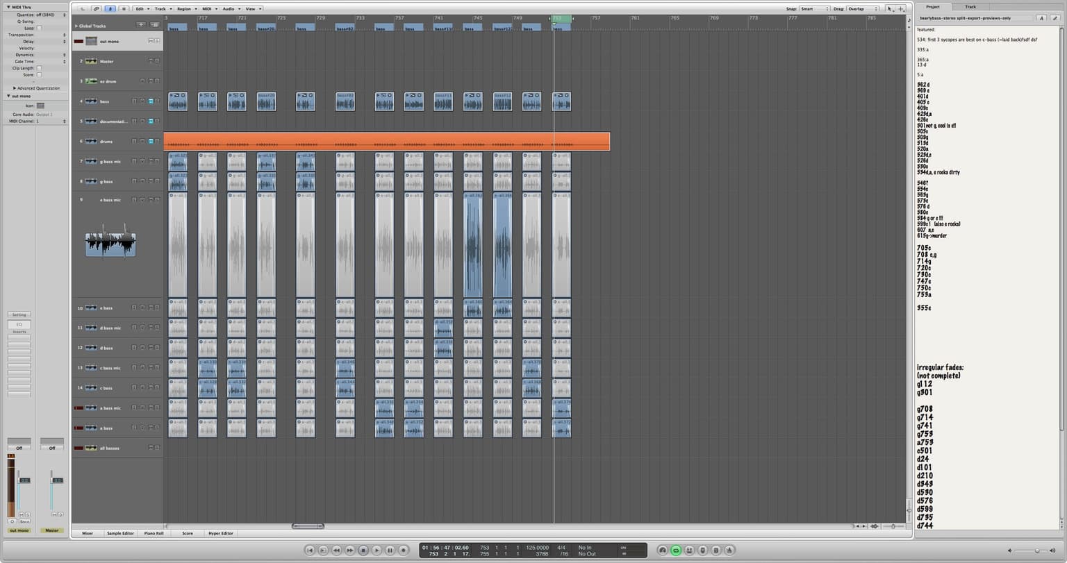Open the Mixer tab

coord(88,533)
